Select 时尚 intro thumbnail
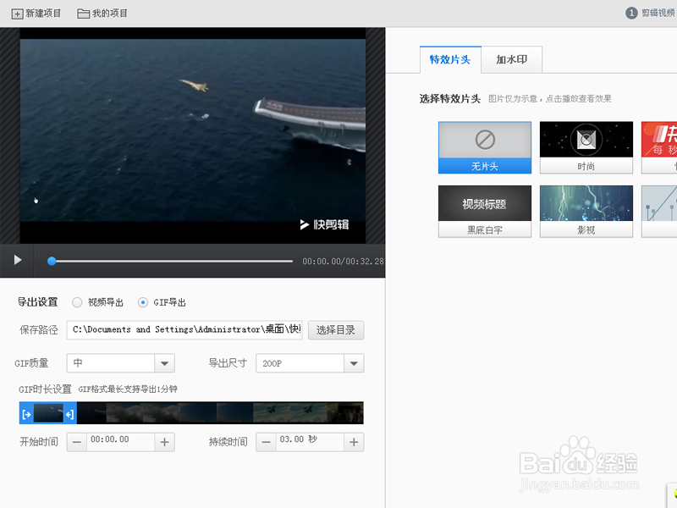The height and width of the screenshot is (508, 677). 586,147
